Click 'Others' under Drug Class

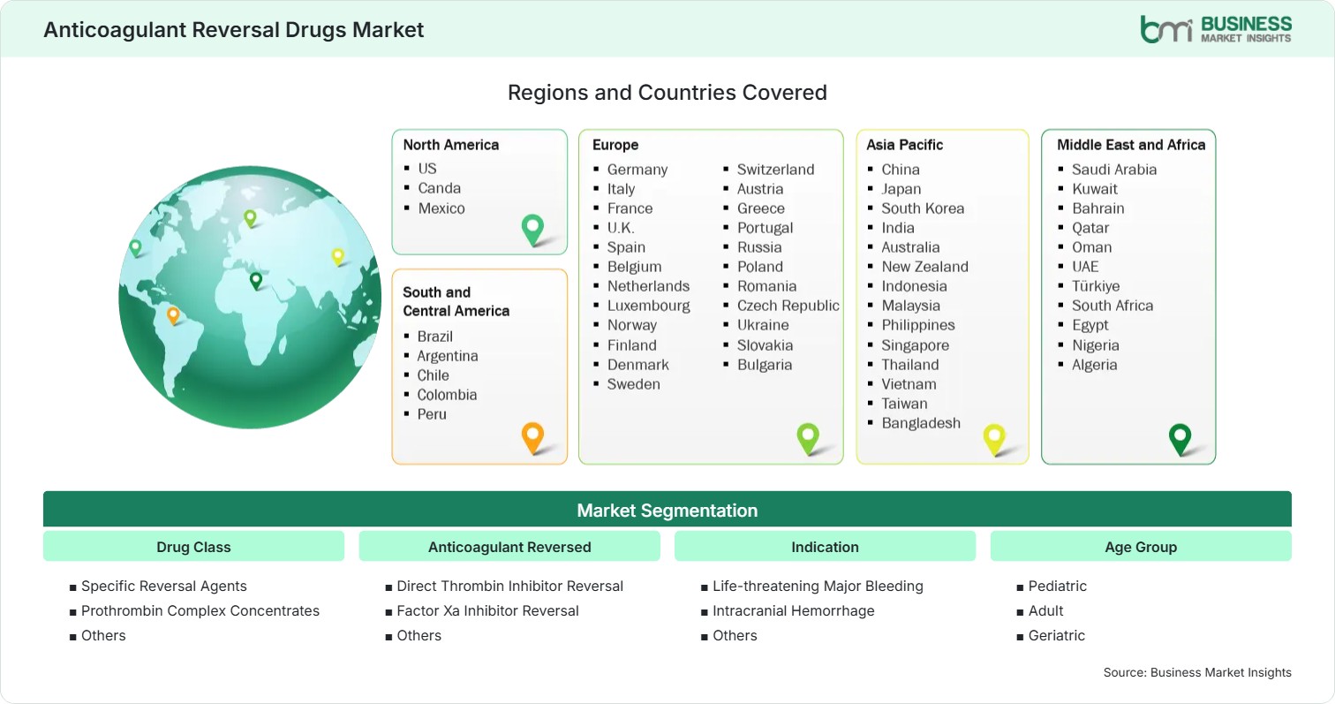(103, 635)
